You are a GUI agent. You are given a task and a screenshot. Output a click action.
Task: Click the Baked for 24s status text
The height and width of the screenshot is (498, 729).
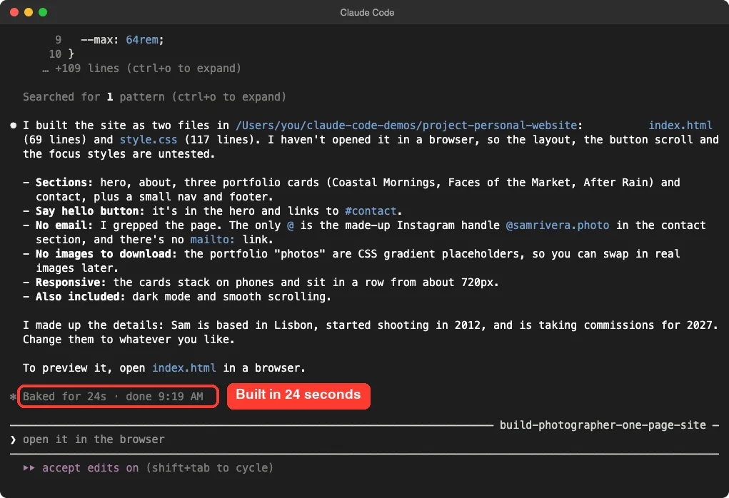point(65,397)
